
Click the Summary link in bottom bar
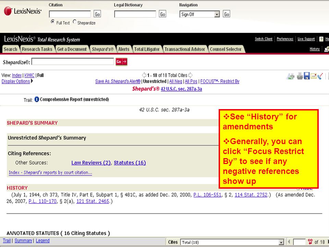pyautogui.click(x=23, y=240)
